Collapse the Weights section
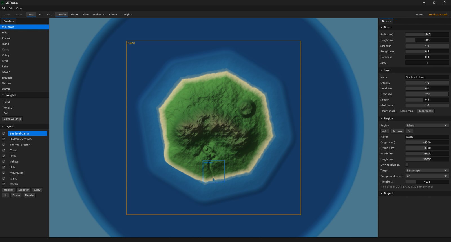This screenshot has height=242, width=451. point(3,95)
